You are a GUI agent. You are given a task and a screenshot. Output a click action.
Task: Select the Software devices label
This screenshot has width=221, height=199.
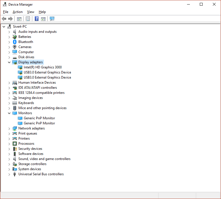click(31, 154)
